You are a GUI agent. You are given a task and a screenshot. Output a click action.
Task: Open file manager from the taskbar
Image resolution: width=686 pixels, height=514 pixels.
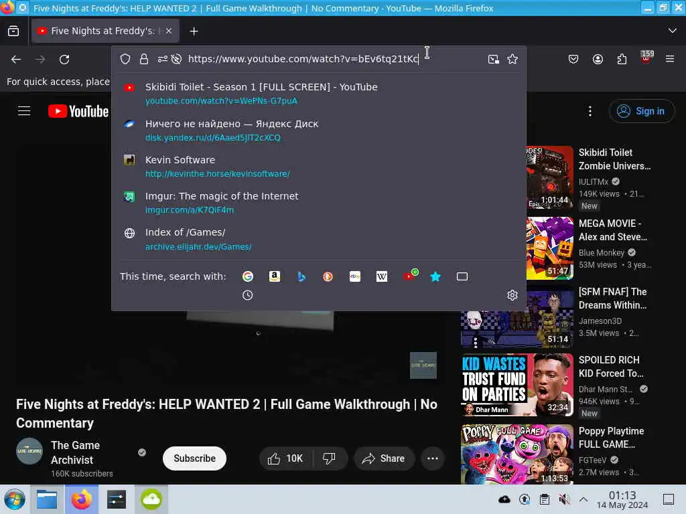point(47,499)
